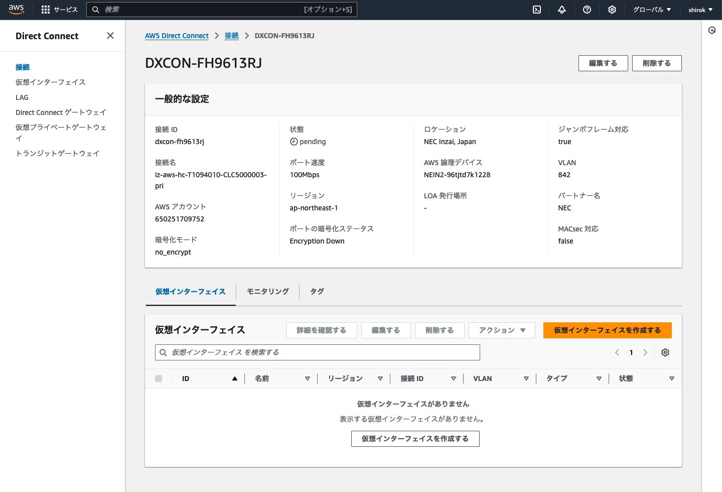Click the 削除する button at page top
This screenshot has height=492, width=722.
point(657,63)
